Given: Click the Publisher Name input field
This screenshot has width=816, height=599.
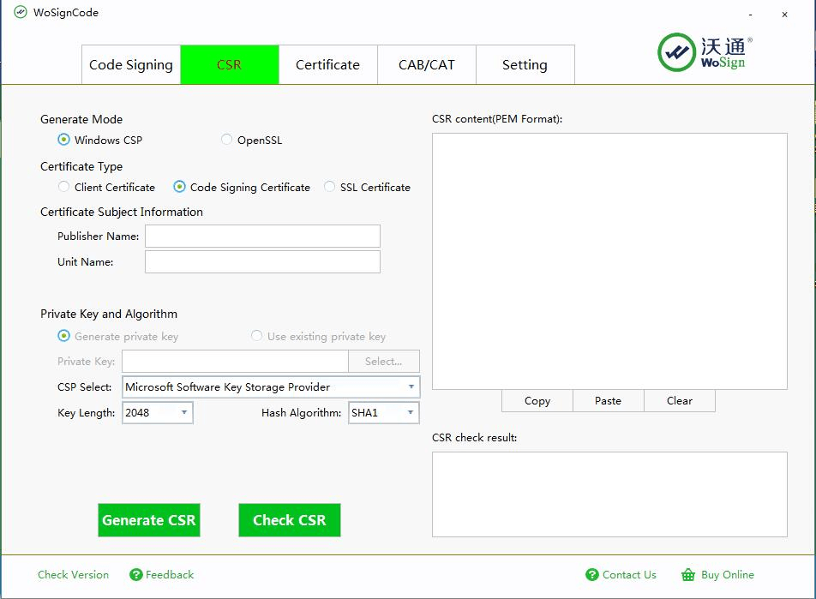Looking at the screenshot, I should pyautogui.click(x=262, y=237).
